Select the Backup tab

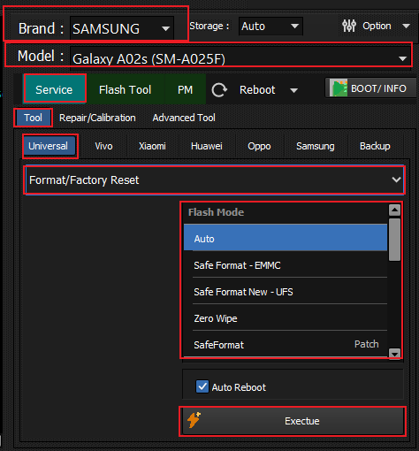(x=375, y=146)
